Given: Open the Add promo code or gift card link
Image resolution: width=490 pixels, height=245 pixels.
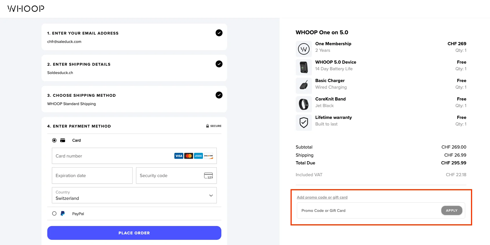Looking at the screenshot, I should pos(322,197).
